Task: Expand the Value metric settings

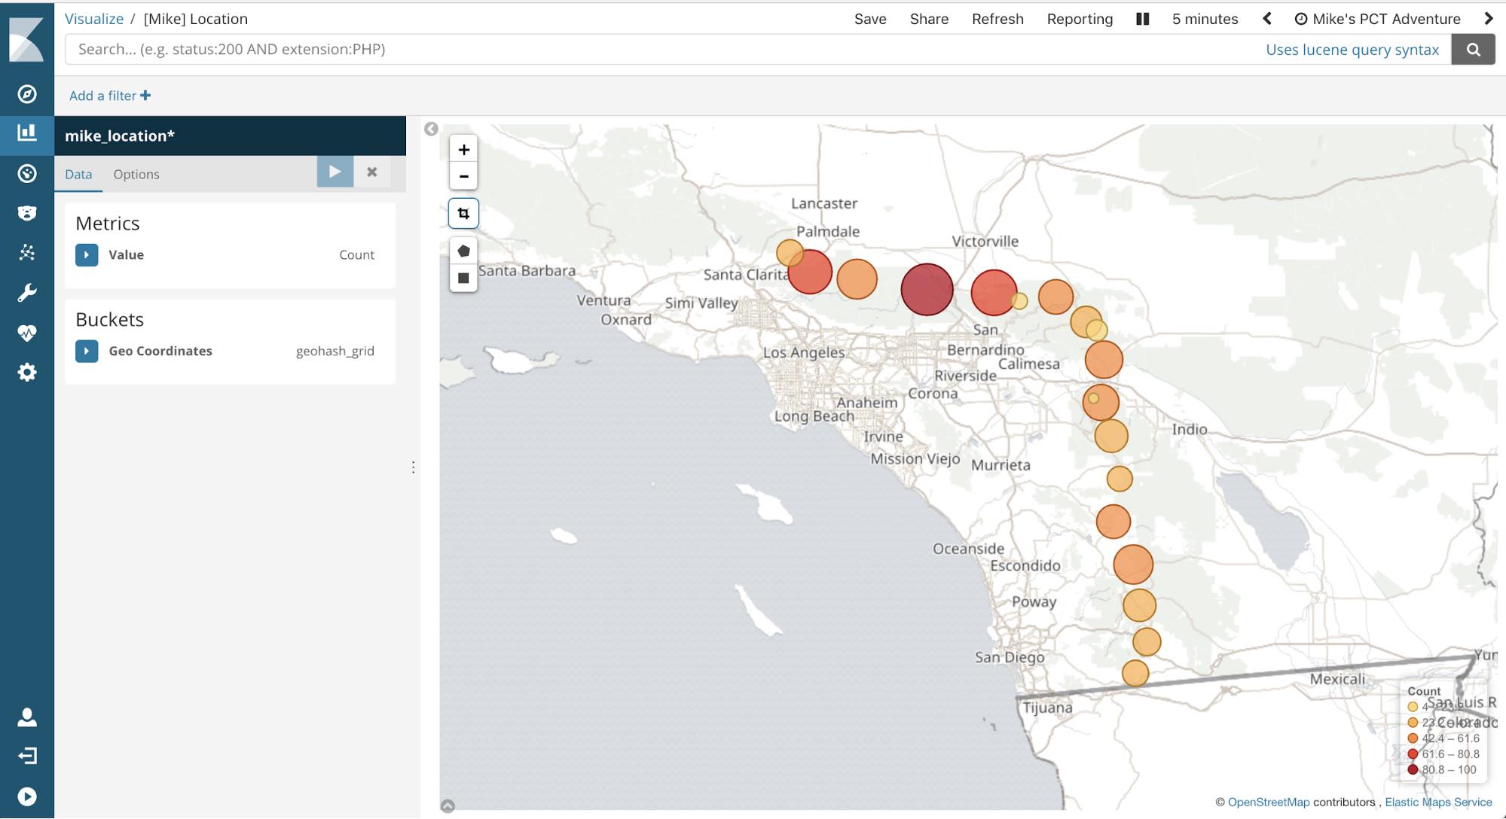Action: click(85, 254)
